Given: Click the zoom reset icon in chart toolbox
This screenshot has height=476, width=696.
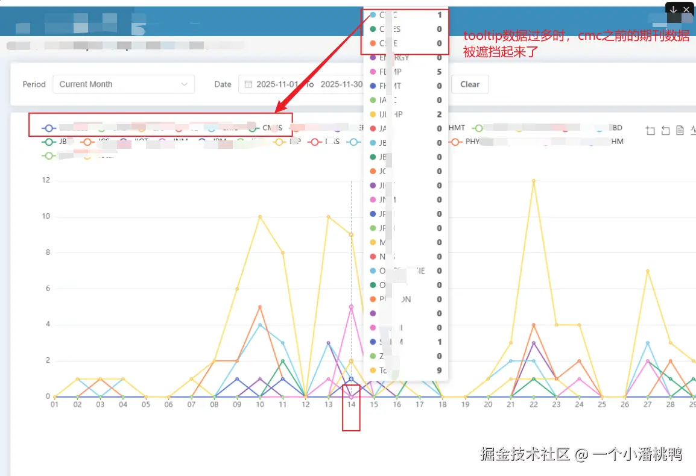Looking at the screenshot, I should (x=665, y=130).
